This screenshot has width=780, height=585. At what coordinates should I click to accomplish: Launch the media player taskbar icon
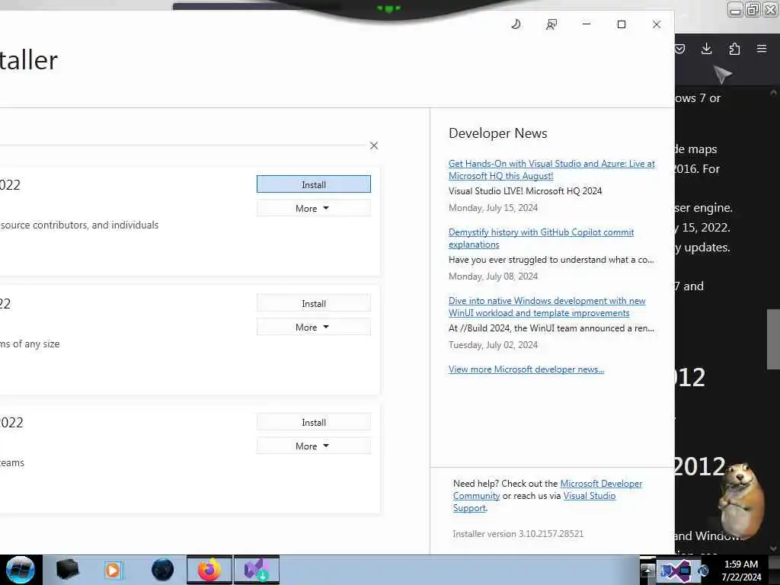pos(113,570)
